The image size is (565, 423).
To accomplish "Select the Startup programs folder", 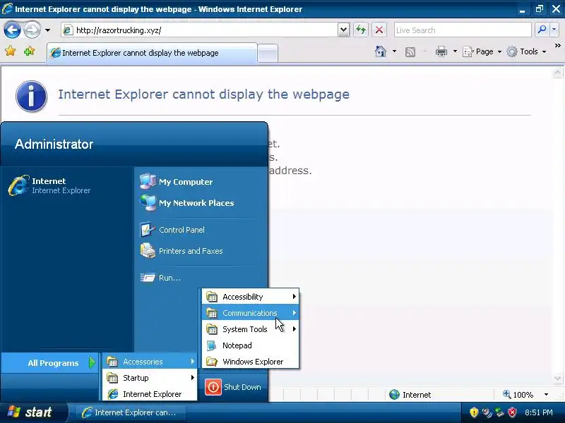I will tap(150, 378).
